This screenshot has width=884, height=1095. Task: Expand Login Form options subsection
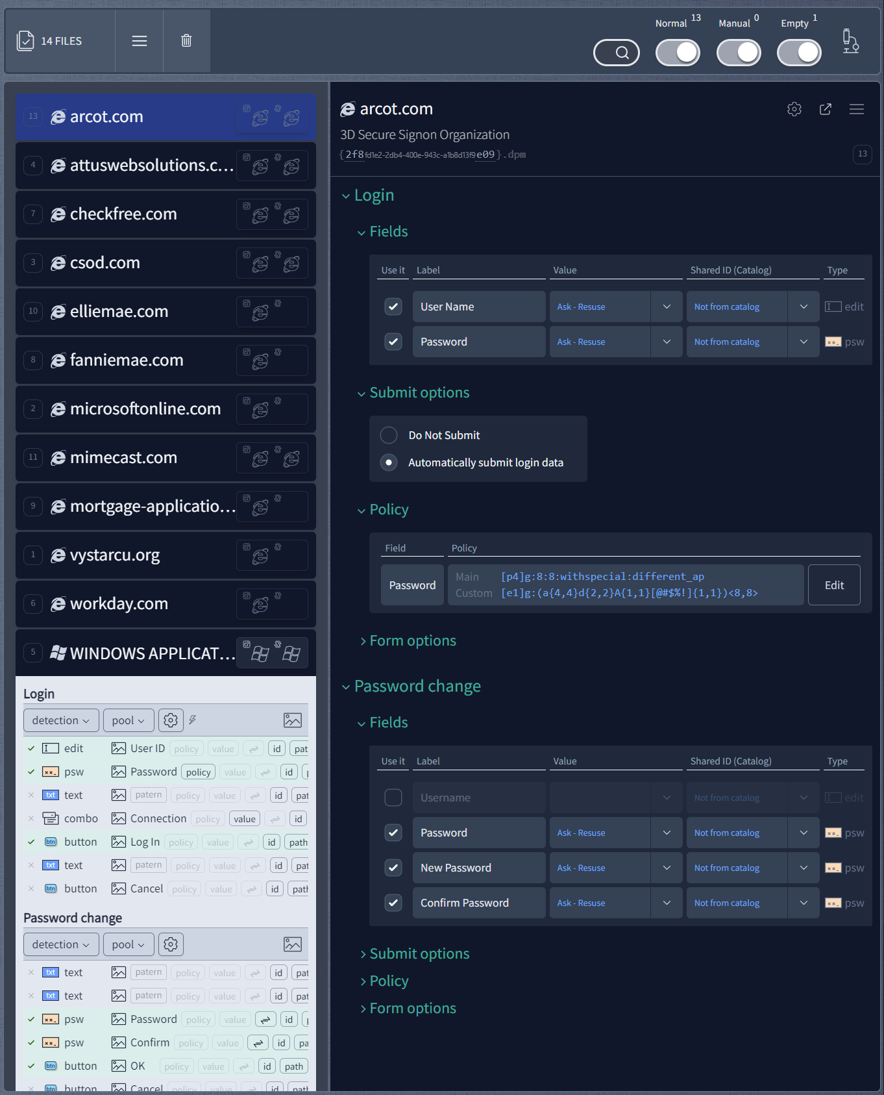408,641
